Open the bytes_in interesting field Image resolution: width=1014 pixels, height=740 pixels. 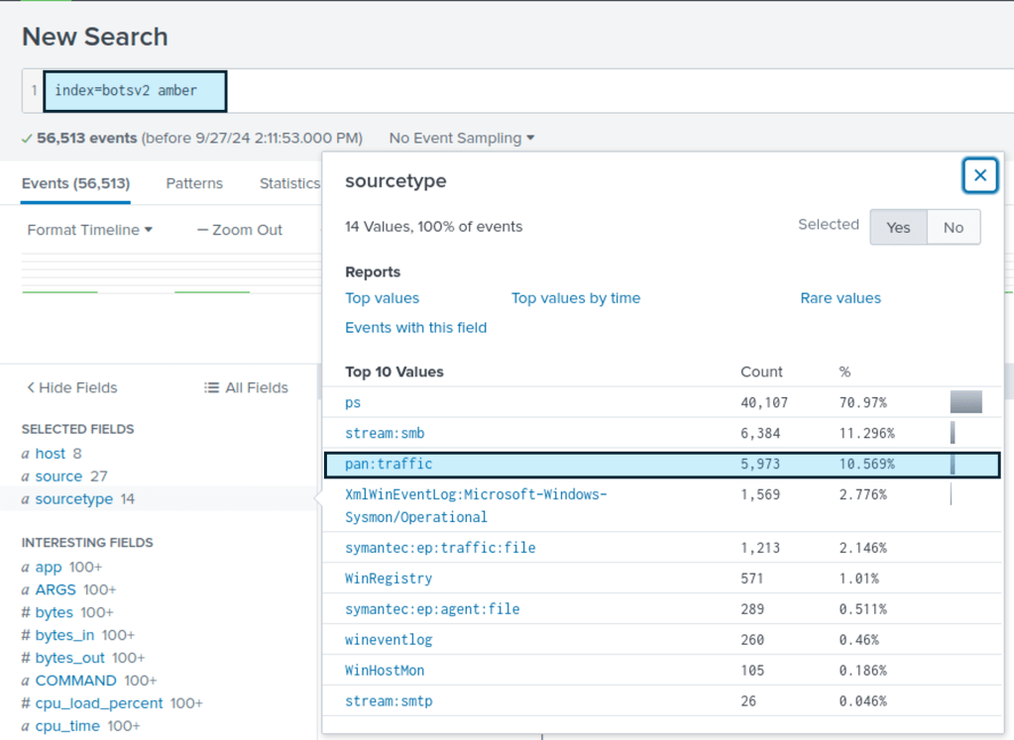tap(65, 635)
